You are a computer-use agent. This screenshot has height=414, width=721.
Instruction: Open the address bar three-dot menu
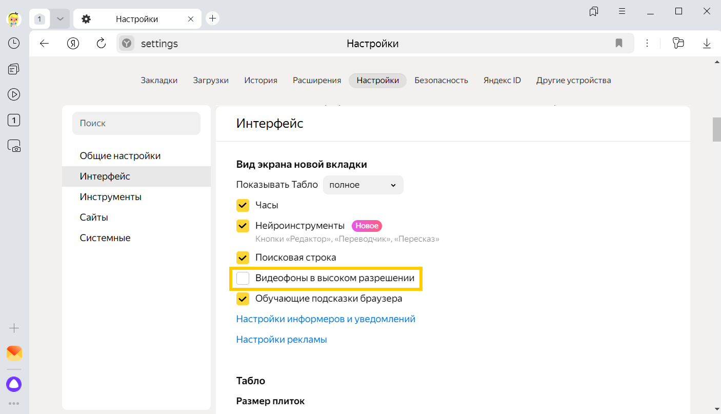click(x=647, y=44)
